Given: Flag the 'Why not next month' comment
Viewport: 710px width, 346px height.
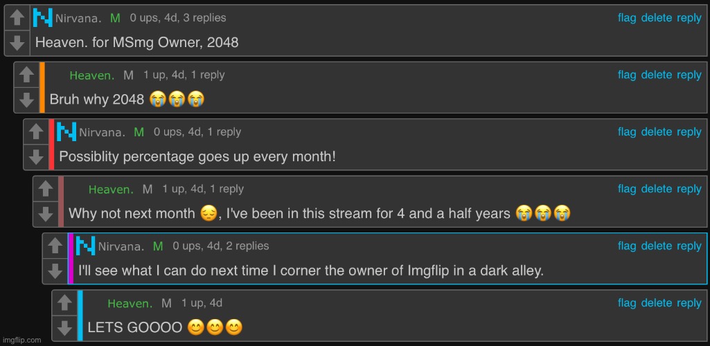Looking at the screenshot, I should click(x=627, y=189).
